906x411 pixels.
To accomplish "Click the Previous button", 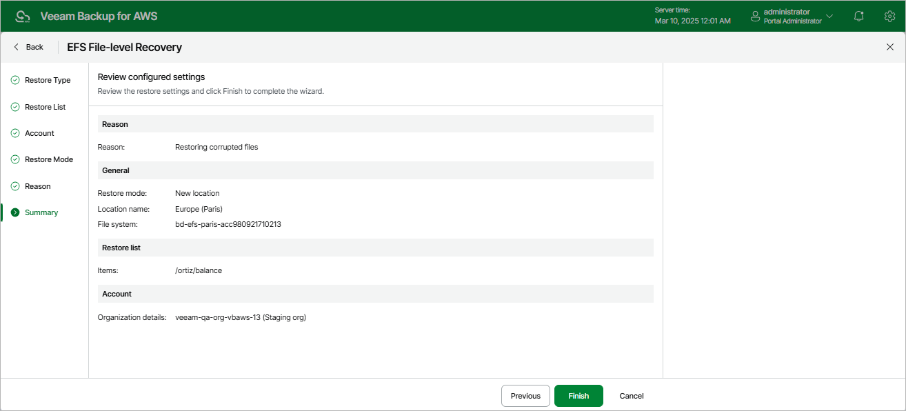I will (525, 396).
